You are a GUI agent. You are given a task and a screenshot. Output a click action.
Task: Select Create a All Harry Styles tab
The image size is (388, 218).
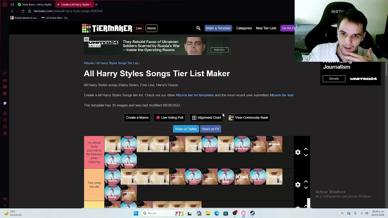[x=75, y=5]
